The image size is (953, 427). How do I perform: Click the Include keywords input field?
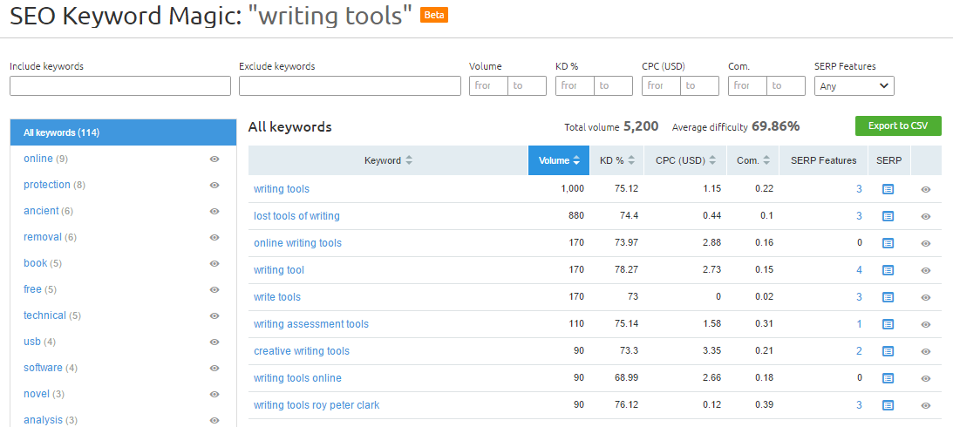point(120,85)
